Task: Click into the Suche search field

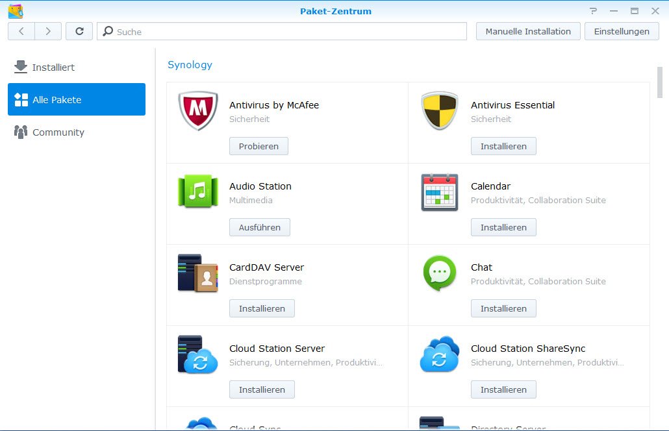Action: [286, 31]
